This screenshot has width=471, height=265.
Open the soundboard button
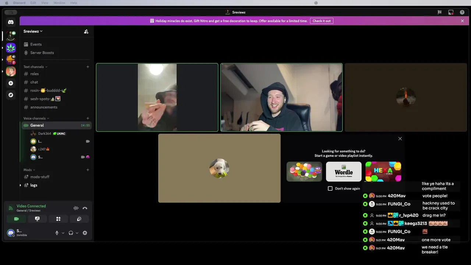click(x=79, y=219)
